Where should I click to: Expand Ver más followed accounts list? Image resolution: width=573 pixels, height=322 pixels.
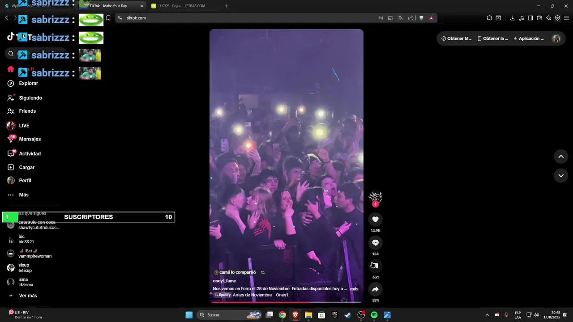(23, 296)
